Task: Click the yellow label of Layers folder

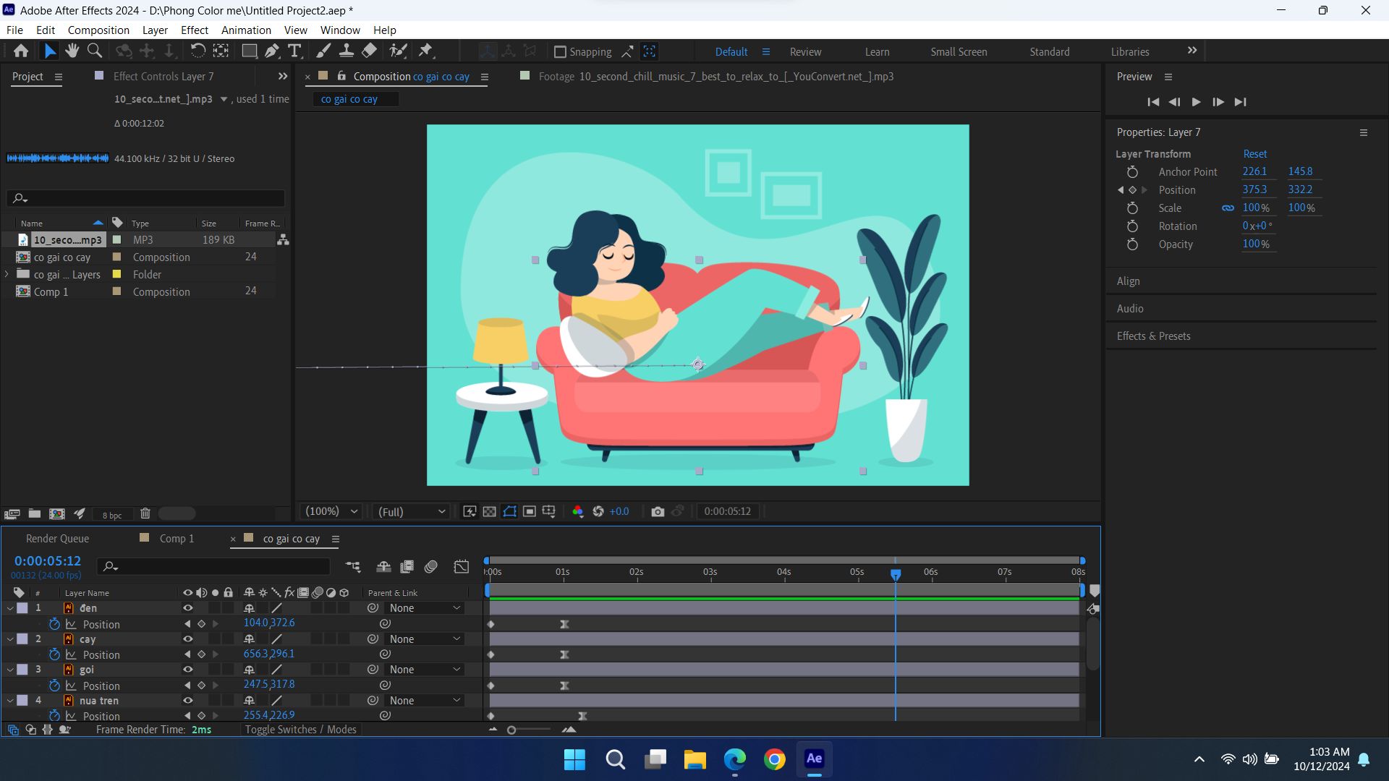Action: (116, 275)
